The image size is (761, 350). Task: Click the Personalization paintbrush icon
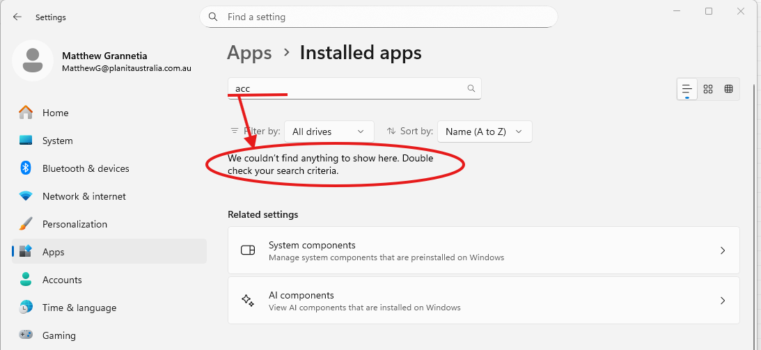pyautogui.click(x=26, y=224)
